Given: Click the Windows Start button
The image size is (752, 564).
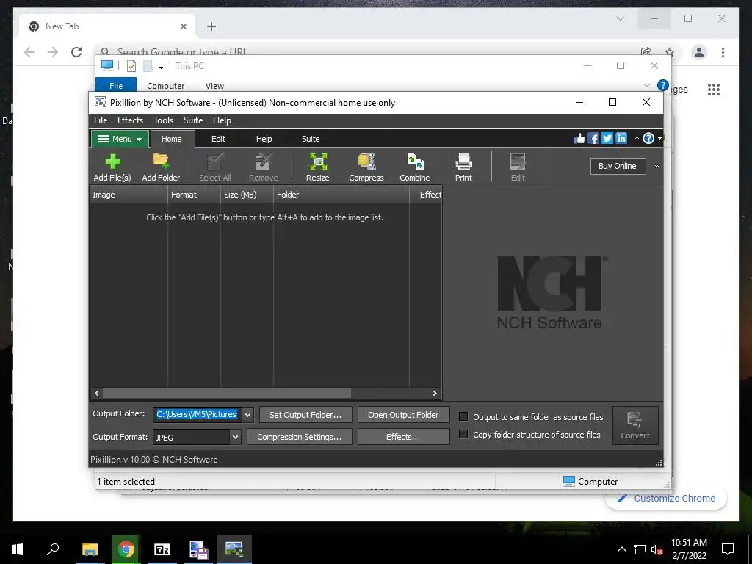Looking at the screenshot, I should (x=18, y=549).
